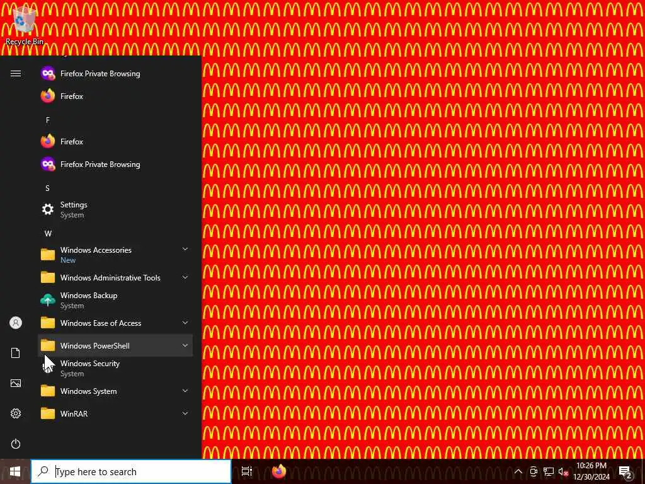Open Windows Security app
645x484 pixels.
click(x=115, y=368)
